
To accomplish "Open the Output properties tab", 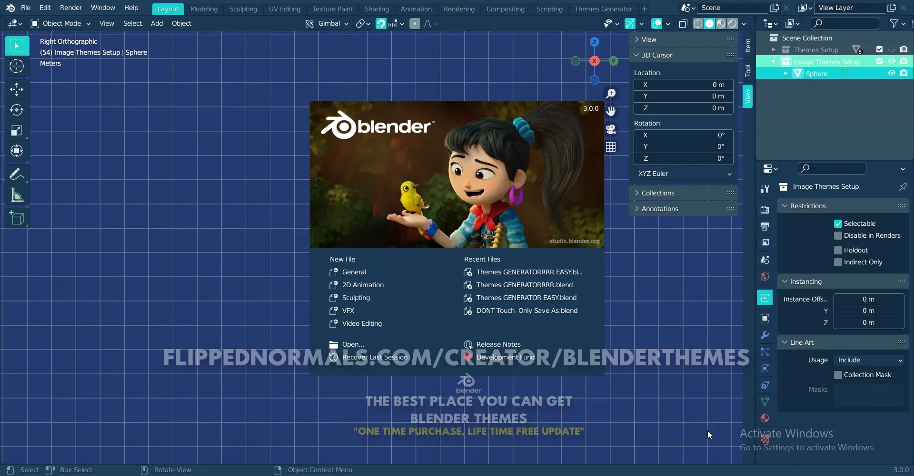I will coord(765,226).
